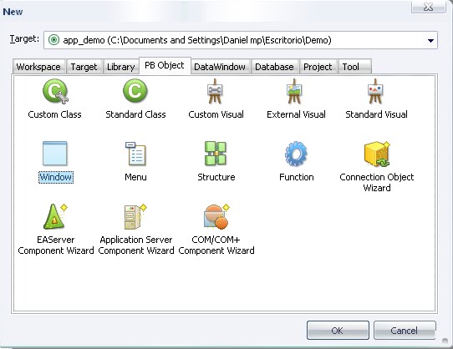453x349 pixels.
Task: Click the 'Standard Visual' label
Action: point(376,114)
